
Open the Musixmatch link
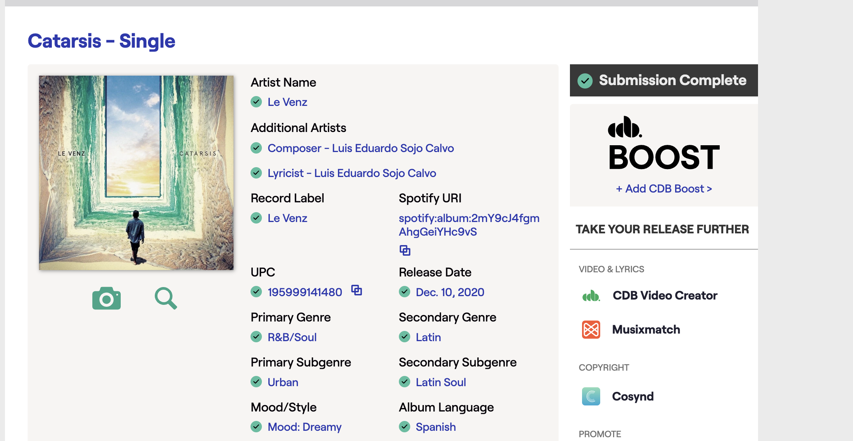click(646, 329)
